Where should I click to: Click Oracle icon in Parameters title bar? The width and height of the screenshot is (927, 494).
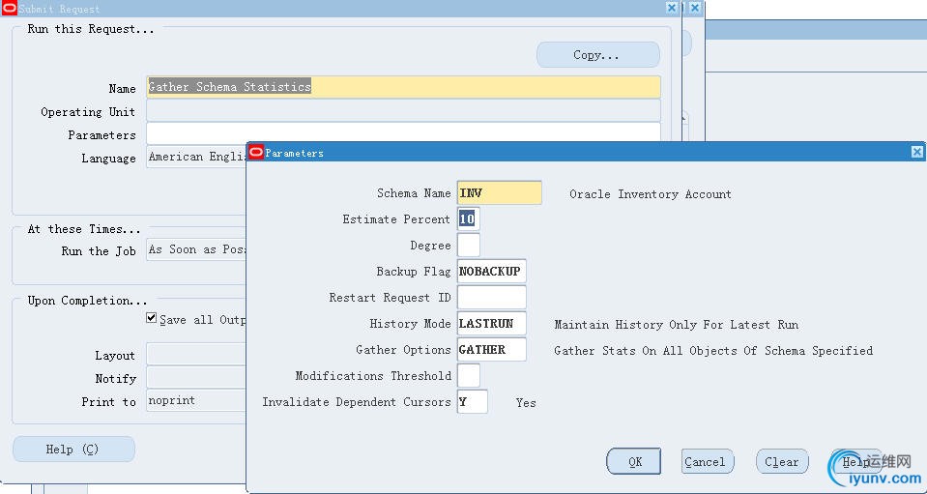click(255, 153)
